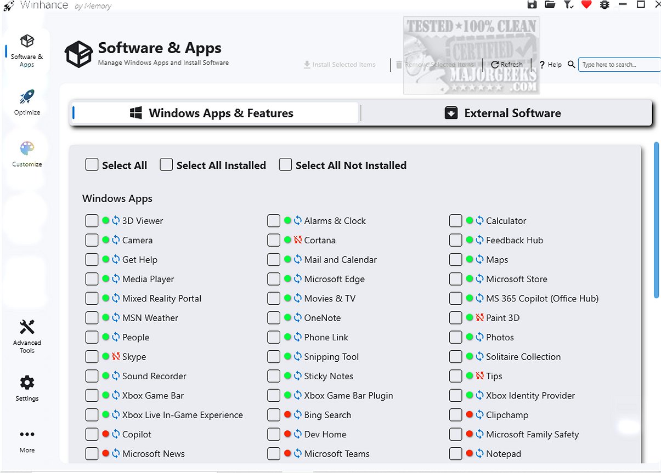Click the reinstall icon next to Notepad
The width and height of the screenshot is (661, 473).
(x=479, y=454)
